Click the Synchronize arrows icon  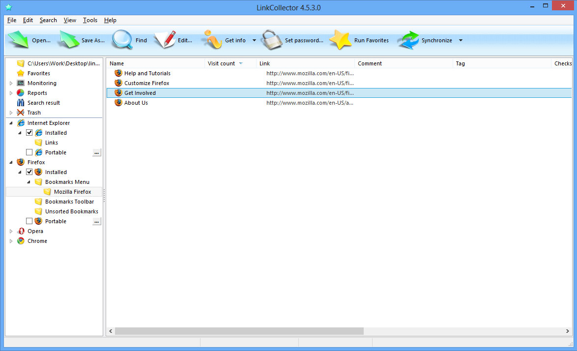click(x=408, y=40)
